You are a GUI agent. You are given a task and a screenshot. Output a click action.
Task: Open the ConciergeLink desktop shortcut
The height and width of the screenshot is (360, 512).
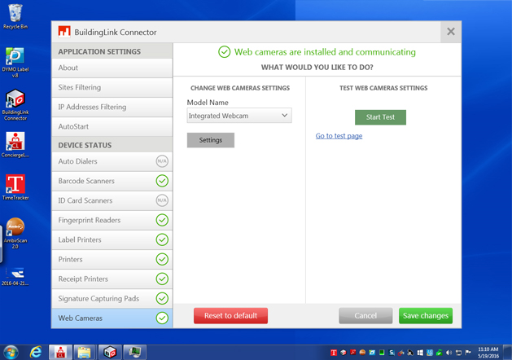[15, 145]
